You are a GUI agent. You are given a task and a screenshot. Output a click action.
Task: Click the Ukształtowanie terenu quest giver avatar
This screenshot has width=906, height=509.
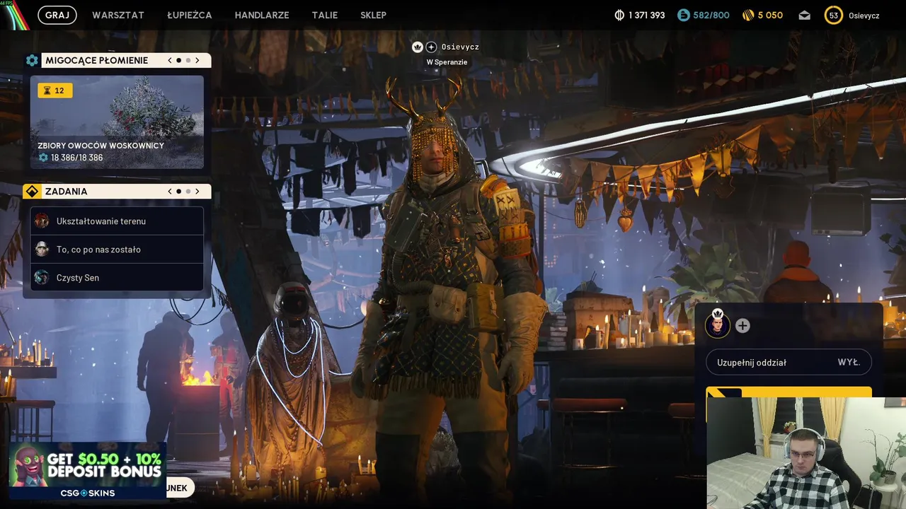42,221
